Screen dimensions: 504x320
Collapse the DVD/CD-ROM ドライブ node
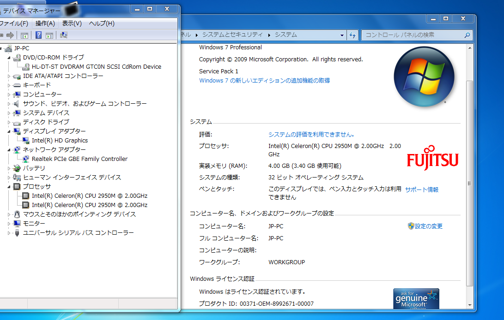tap(9, 58)
